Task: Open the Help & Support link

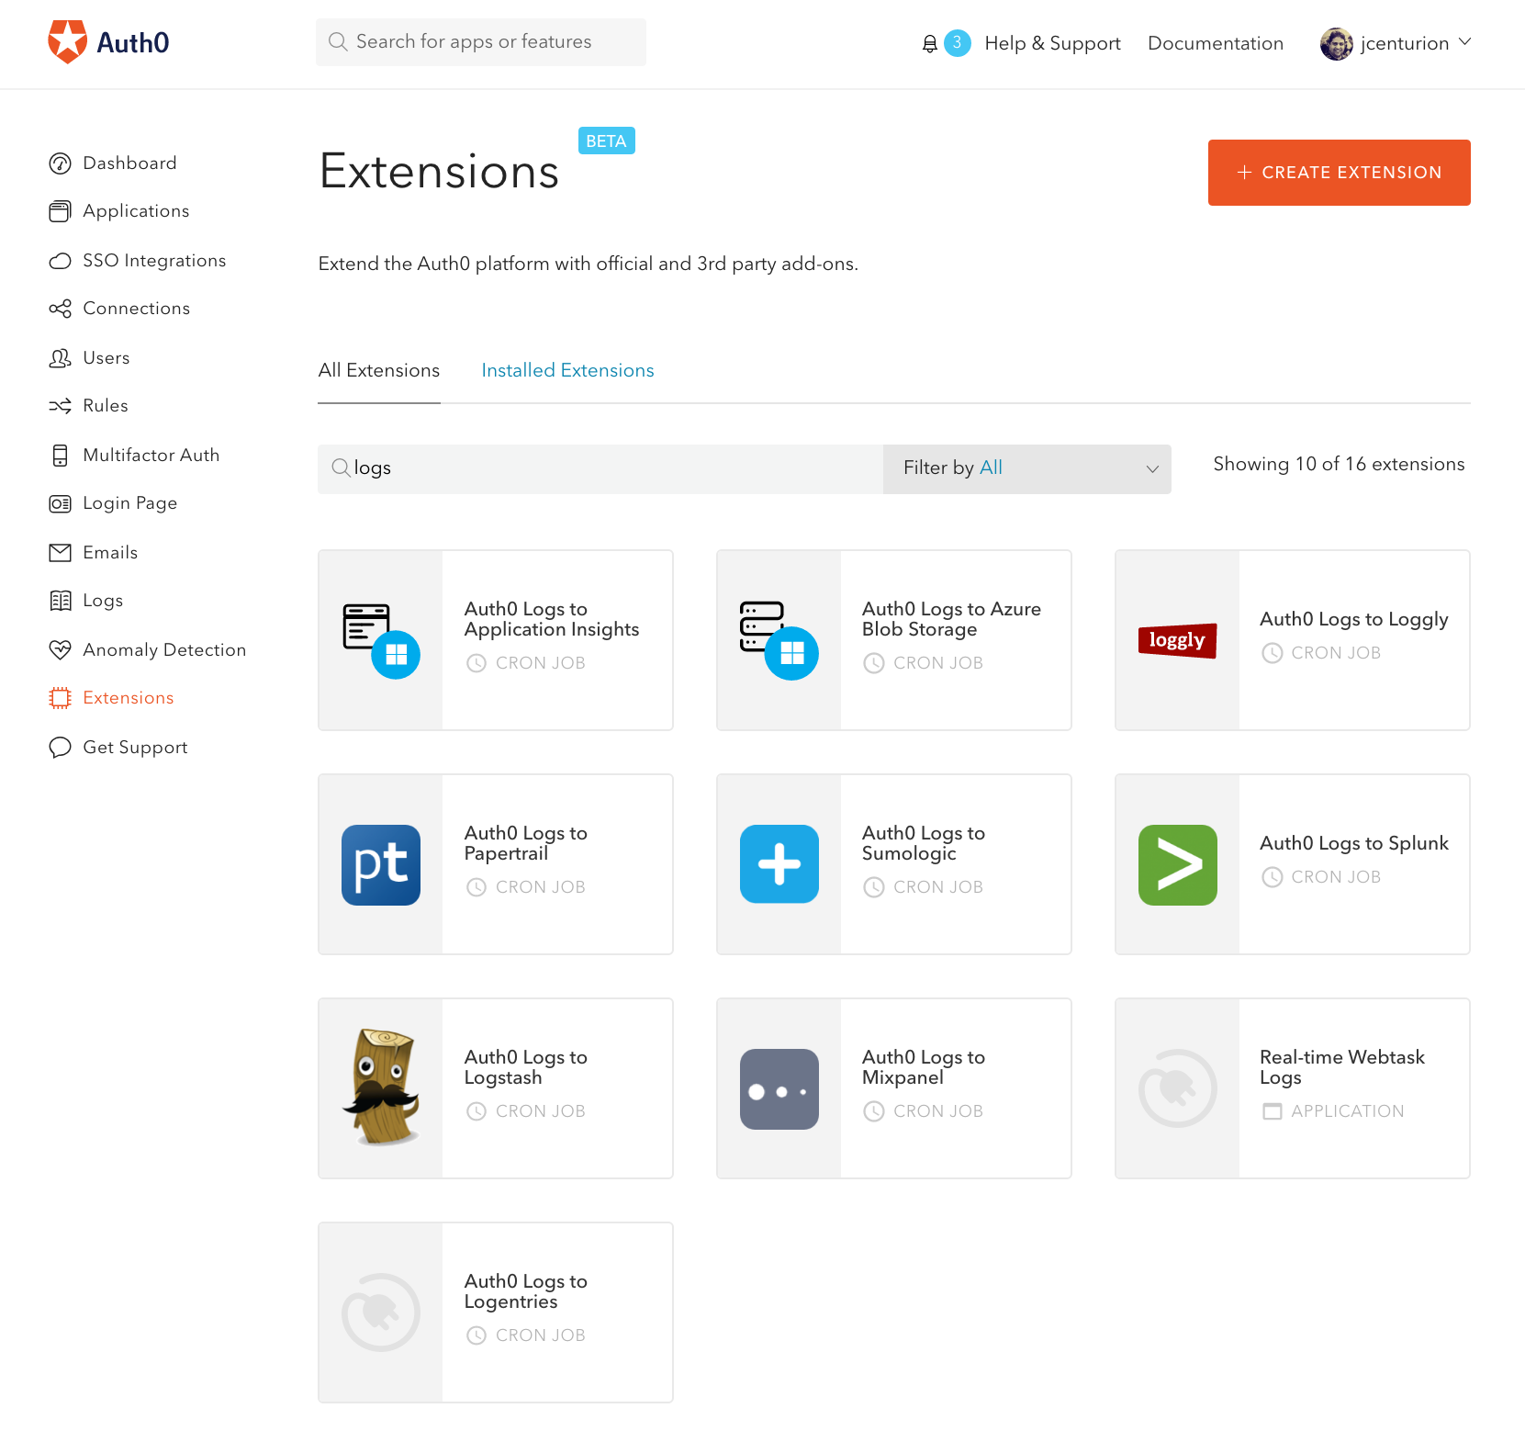Action: pos(1052,43)
